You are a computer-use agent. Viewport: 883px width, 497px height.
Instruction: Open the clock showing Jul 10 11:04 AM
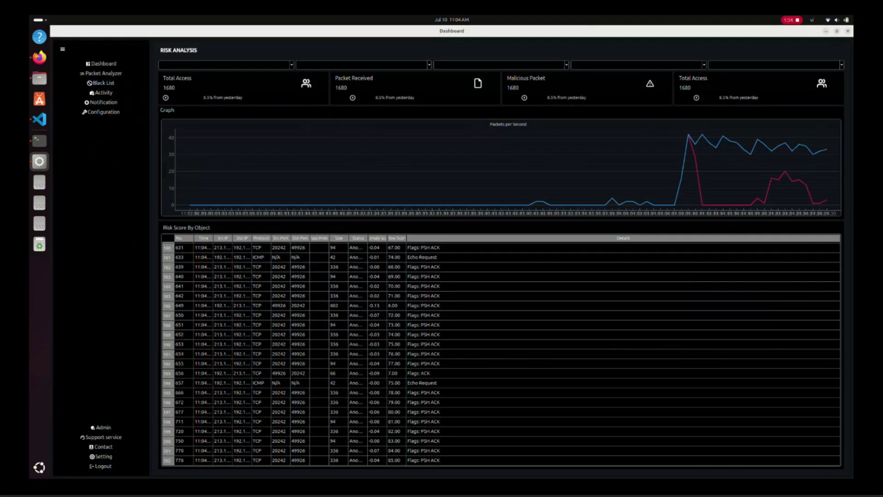point(452,20)
